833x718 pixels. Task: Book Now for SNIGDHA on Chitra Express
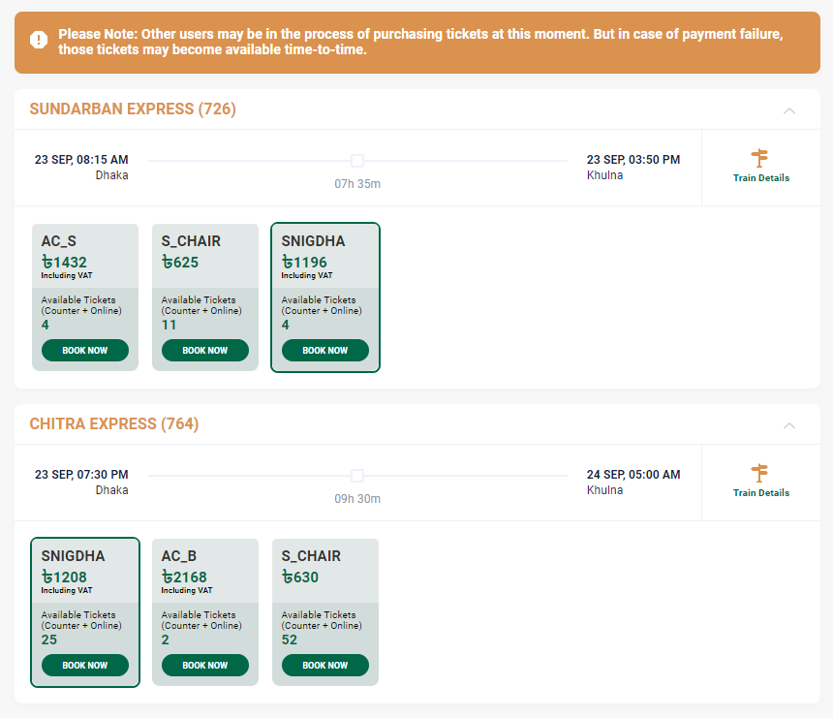point(84,665)
